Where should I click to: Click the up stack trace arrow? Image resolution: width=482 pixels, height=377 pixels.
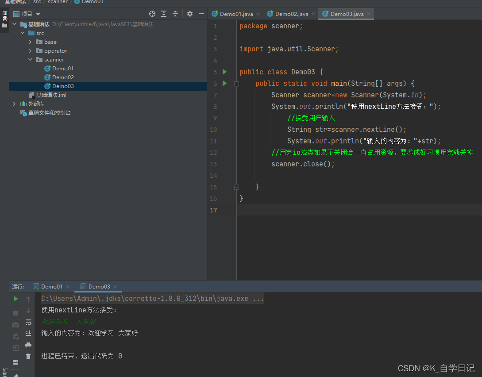tap(28, 299)
